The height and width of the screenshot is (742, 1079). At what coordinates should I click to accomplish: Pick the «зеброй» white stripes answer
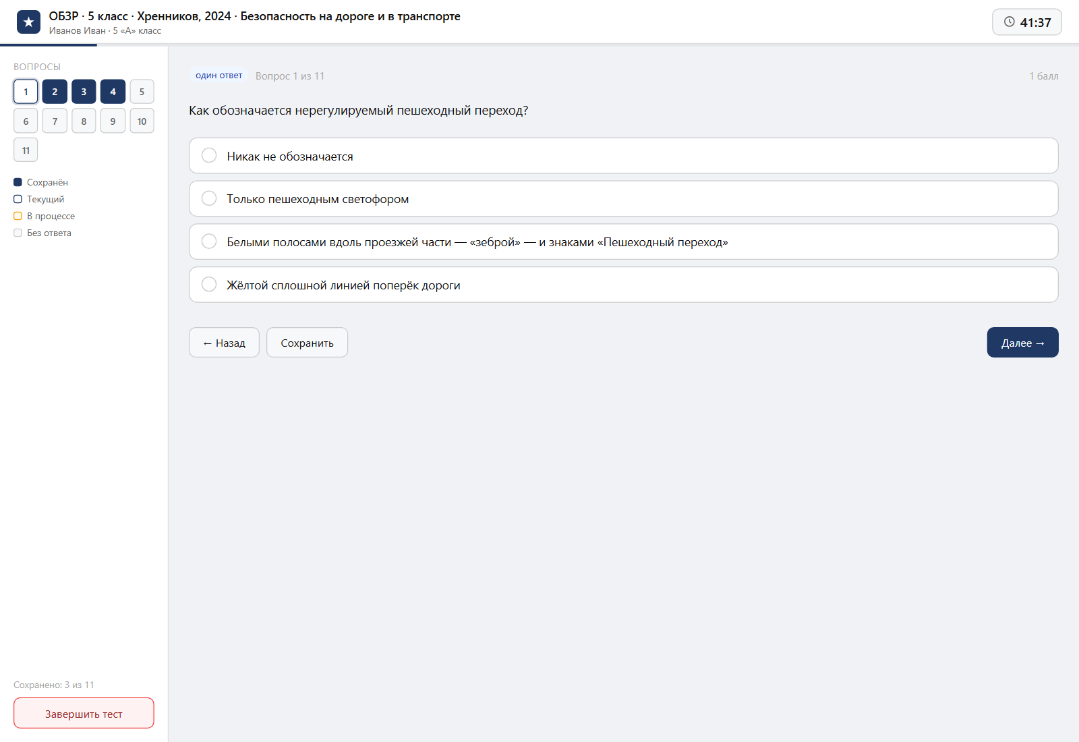coord(623,241)
